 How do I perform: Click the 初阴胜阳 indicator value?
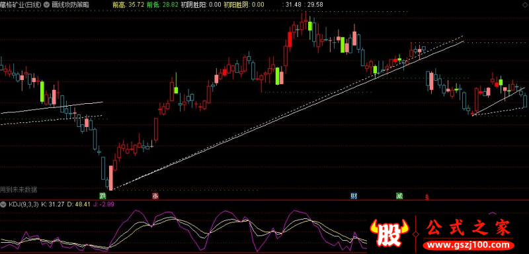(201, 5)
